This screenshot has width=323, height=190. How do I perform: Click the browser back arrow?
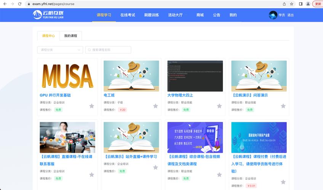pyautogui.click(x=5, y=4)
